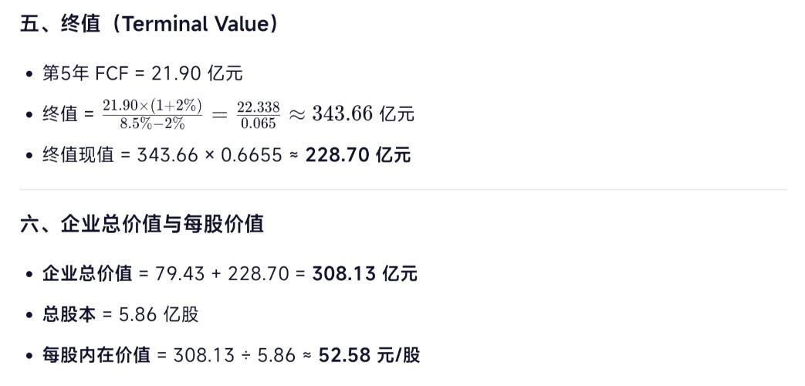Click the 5.86 亿股 share count
Image resolution: width=805 pixels, height=386 pixels.
pos(159,314)
